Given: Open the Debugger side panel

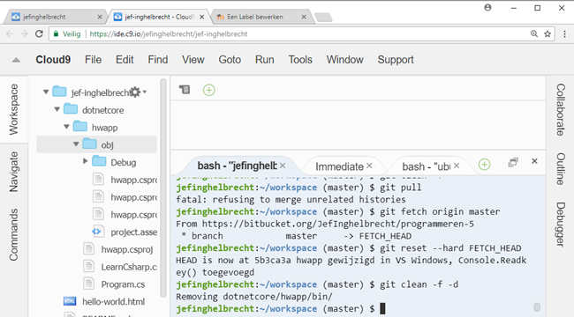Looking at the screenshot, I should [561, 225].
